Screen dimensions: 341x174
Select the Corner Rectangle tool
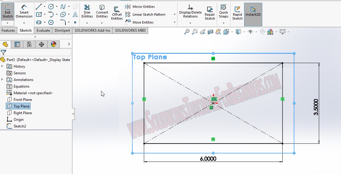(39, 14)
